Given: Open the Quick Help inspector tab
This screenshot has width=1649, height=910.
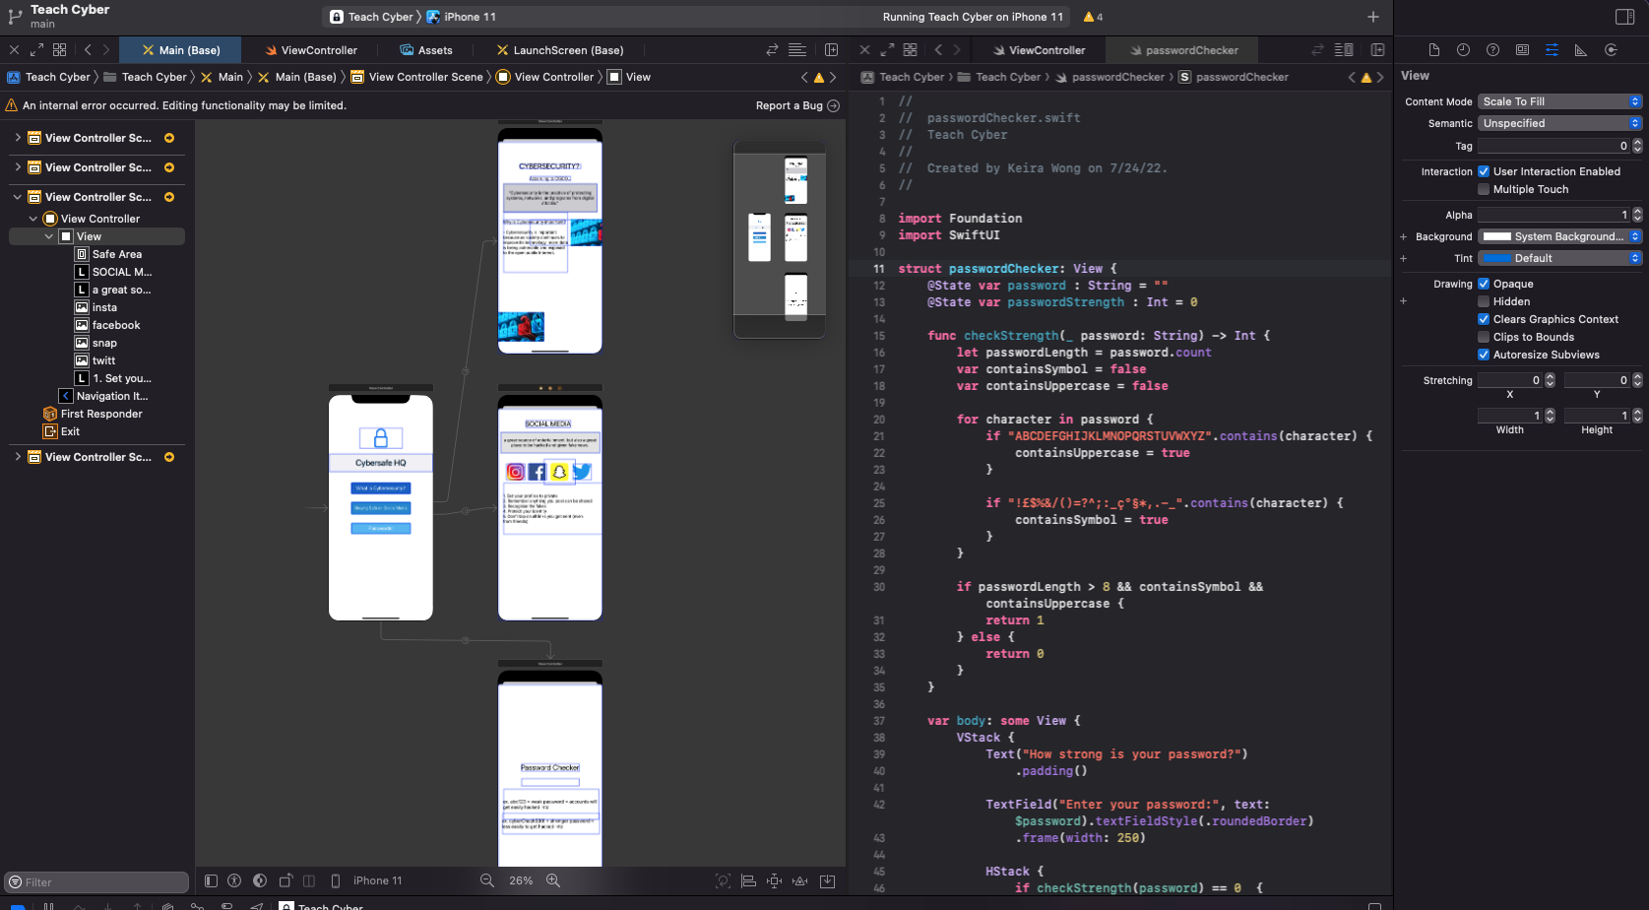Looking at the screenshot, I should [1492, 50].
